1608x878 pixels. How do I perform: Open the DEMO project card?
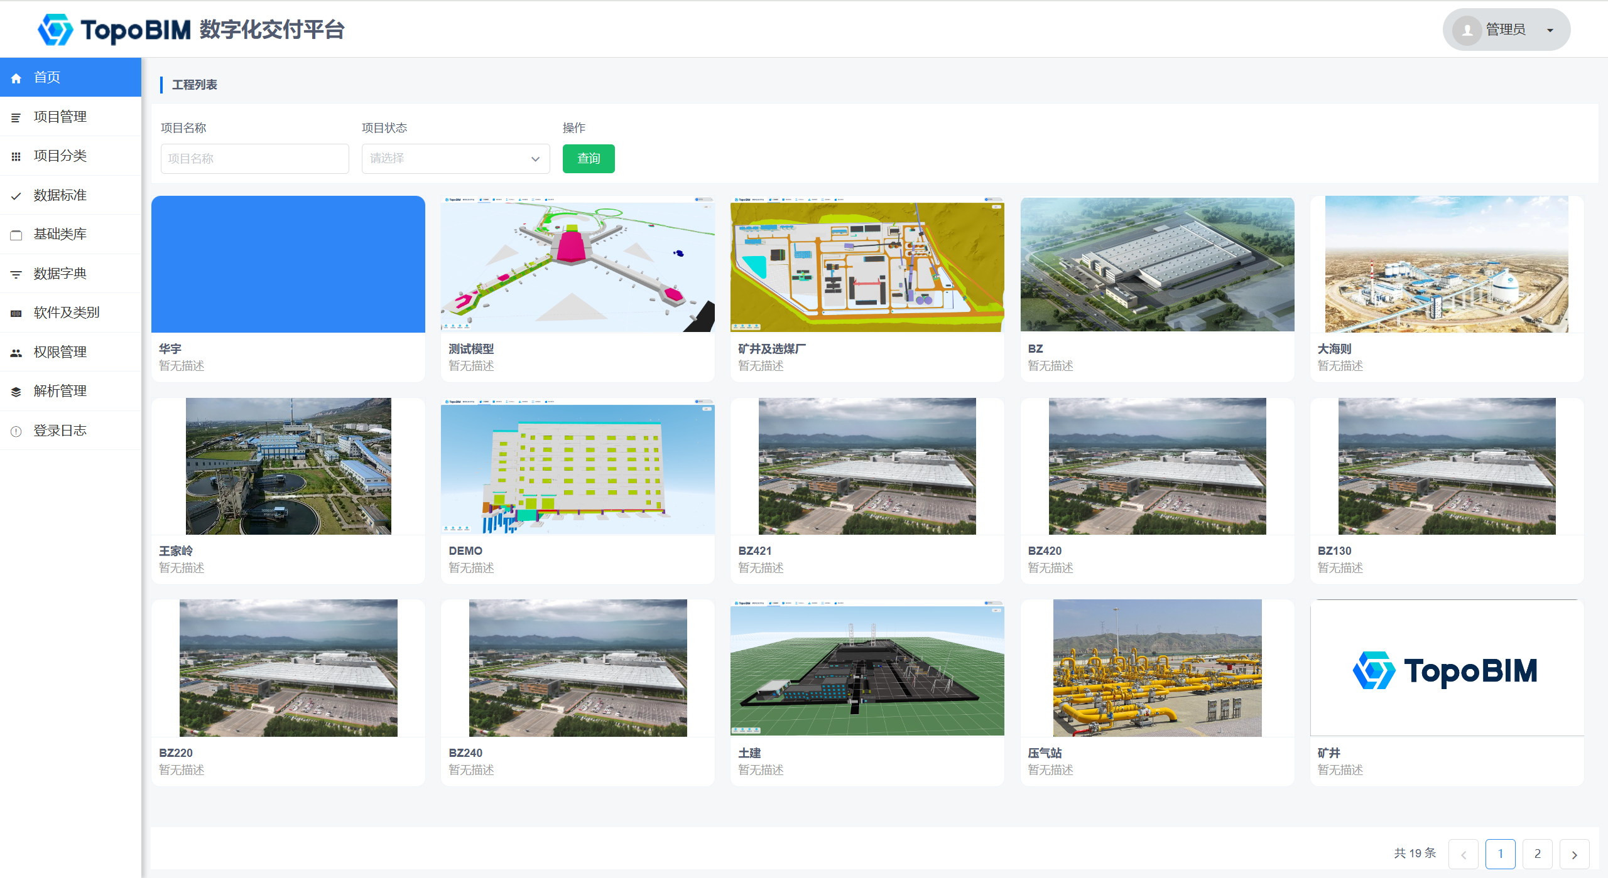click(x=577, y=466)
